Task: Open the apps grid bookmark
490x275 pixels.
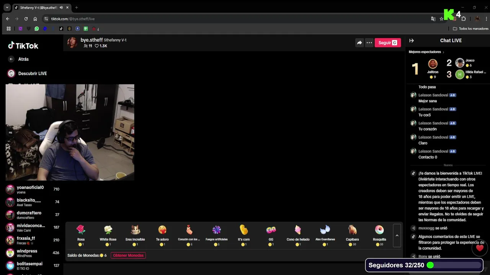Action: point(9,29)
